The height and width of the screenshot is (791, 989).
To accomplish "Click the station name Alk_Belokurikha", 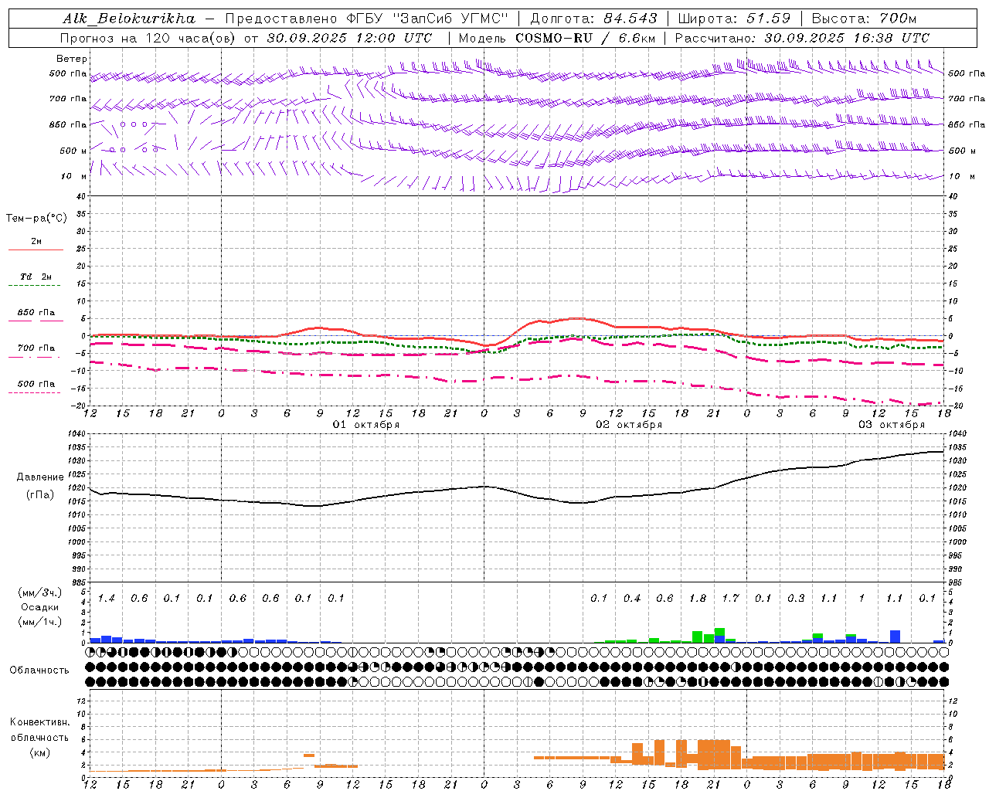I will pos(129,19).
